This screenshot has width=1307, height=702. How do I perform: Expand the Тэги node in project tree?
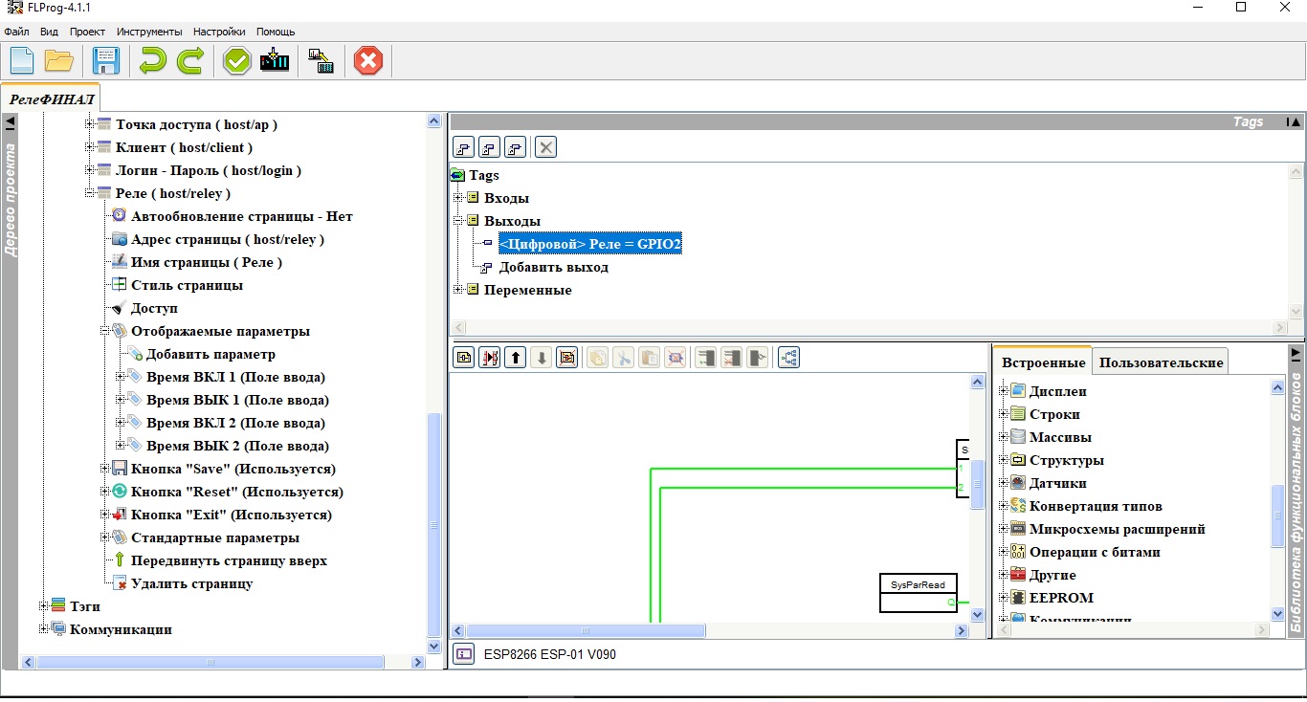(x=44, y=606)
